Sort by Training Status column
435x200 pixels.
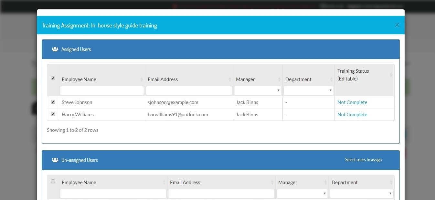pyautogui.click(x=391, y=75)
